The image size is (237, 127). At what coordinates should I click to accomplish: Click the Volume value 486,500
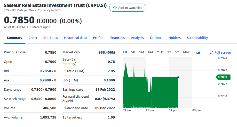[50, 108]
